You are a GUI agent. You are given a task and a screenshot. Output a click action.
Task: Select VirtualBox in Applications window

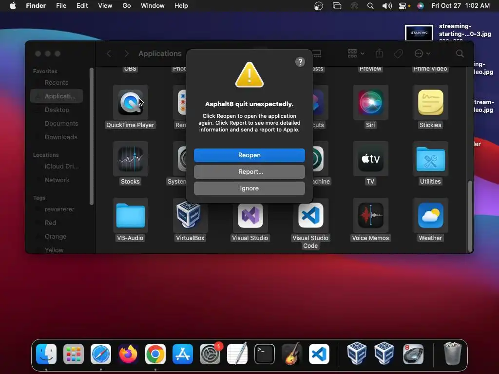[190, 215]
